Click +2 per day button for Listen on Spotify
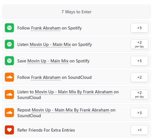 [x=139, y=44]
